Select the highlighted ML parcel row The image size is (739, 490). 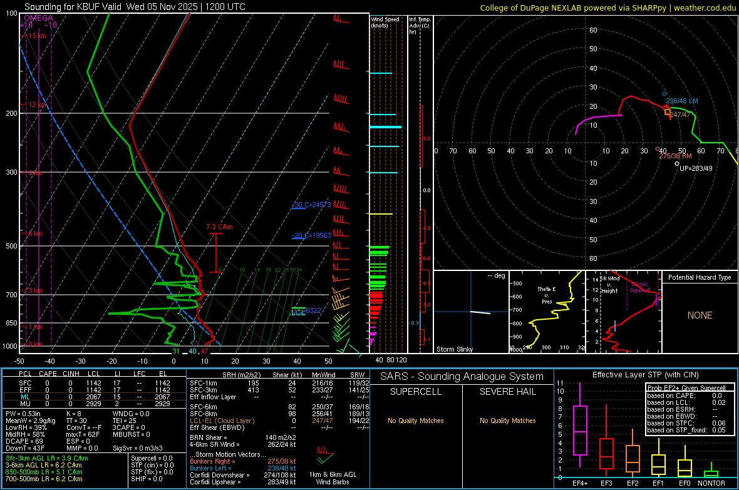pyautogui.click(x=95, y=397)
